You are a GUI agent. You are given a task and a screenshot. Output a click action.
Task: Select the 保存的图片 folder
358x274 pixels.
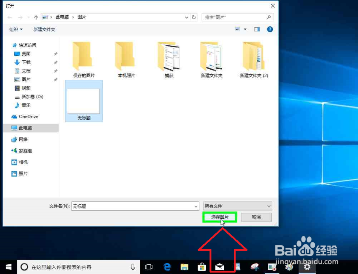pyautogui.click(x=83, y=60)
